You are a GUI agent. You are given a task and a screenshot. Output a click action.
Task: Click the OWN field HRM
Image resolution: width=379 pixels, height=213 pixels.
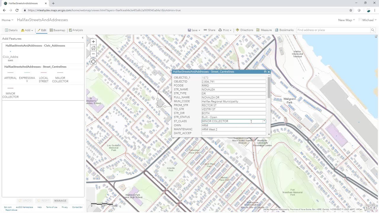tap(234, 125)
